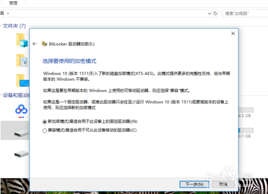Viewport: 268px width, 194px height.
Task: Open the Desktop folder icon
Action: coord(22,81)
